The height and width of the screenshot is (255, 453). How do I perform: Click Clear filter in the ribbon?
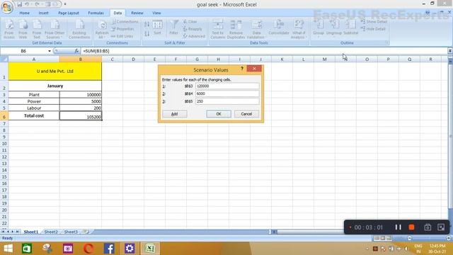click(x=190, y=22)
